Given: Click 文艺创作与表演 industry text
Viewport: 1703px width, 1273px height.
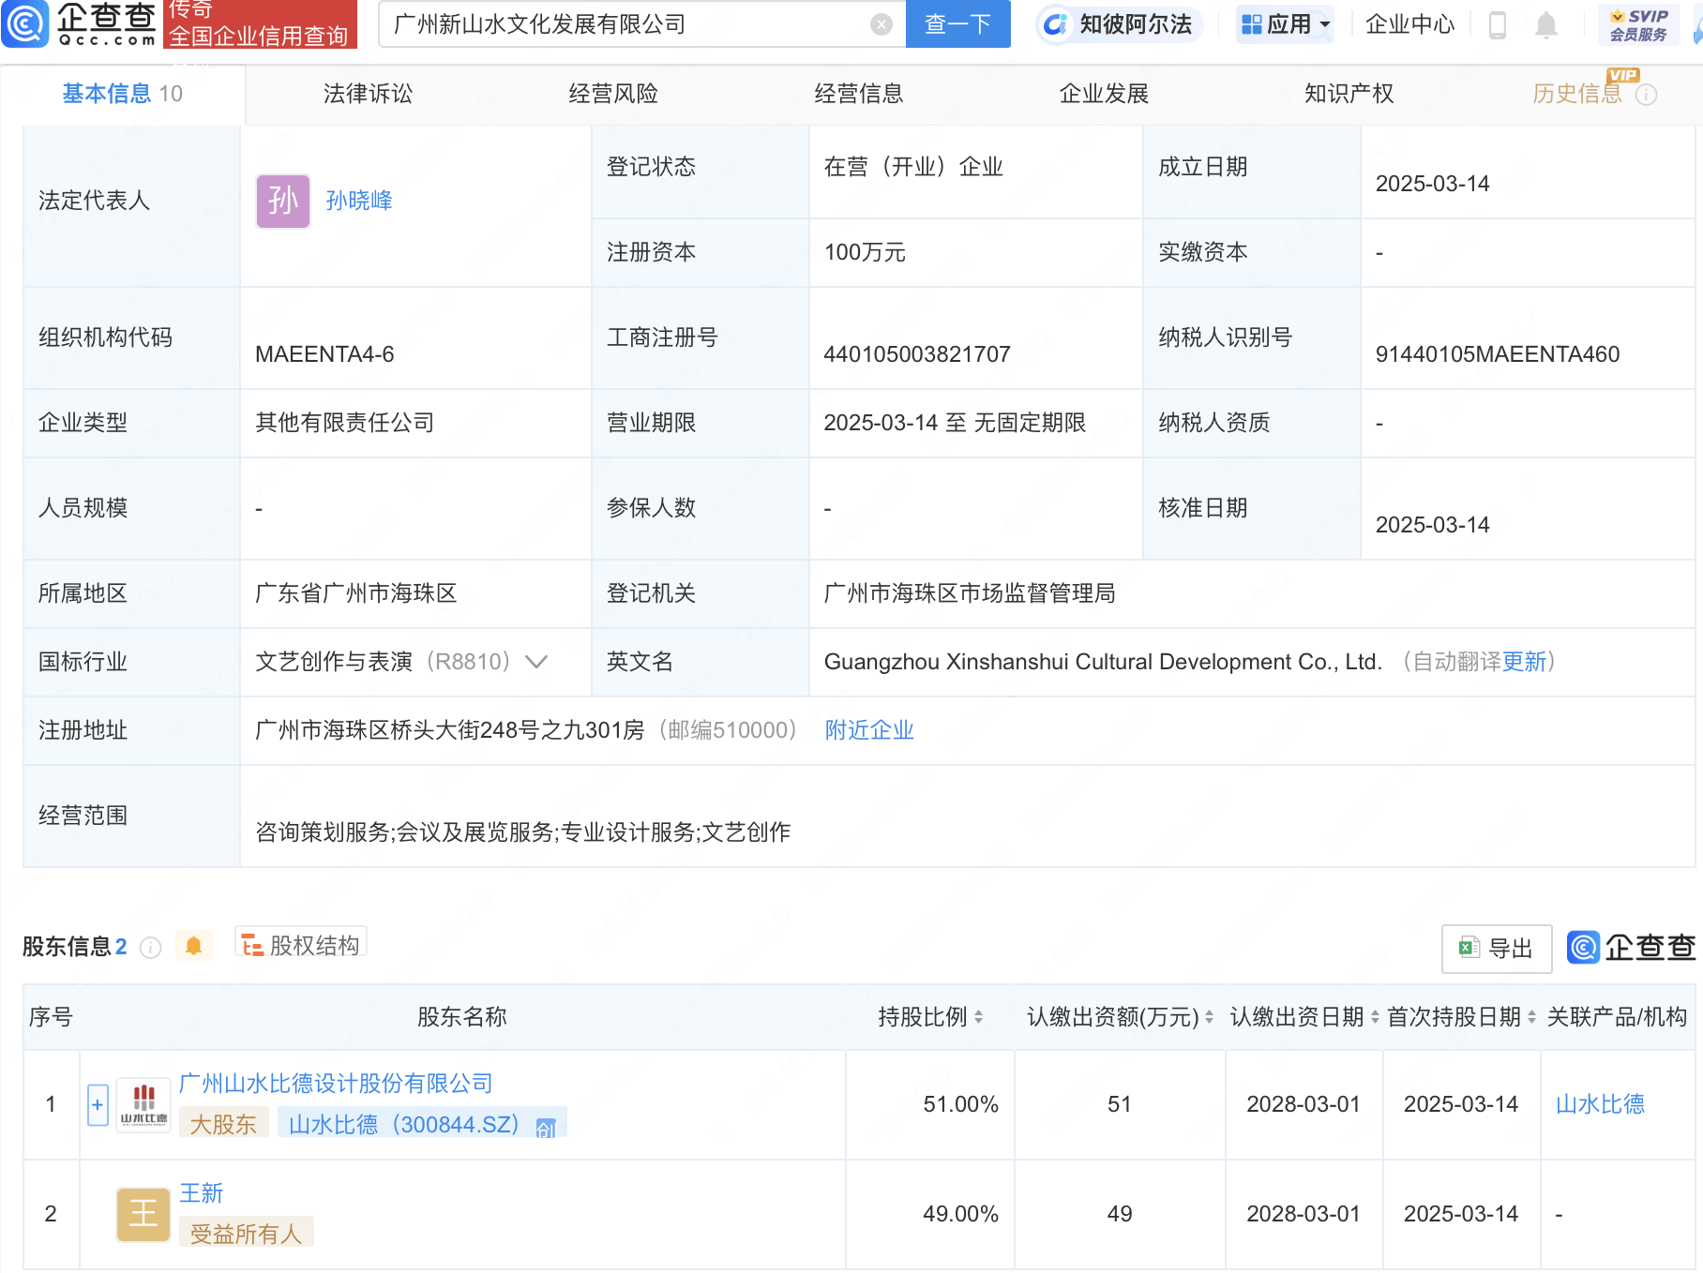Looking at the screenshot, I should (334, 662).
